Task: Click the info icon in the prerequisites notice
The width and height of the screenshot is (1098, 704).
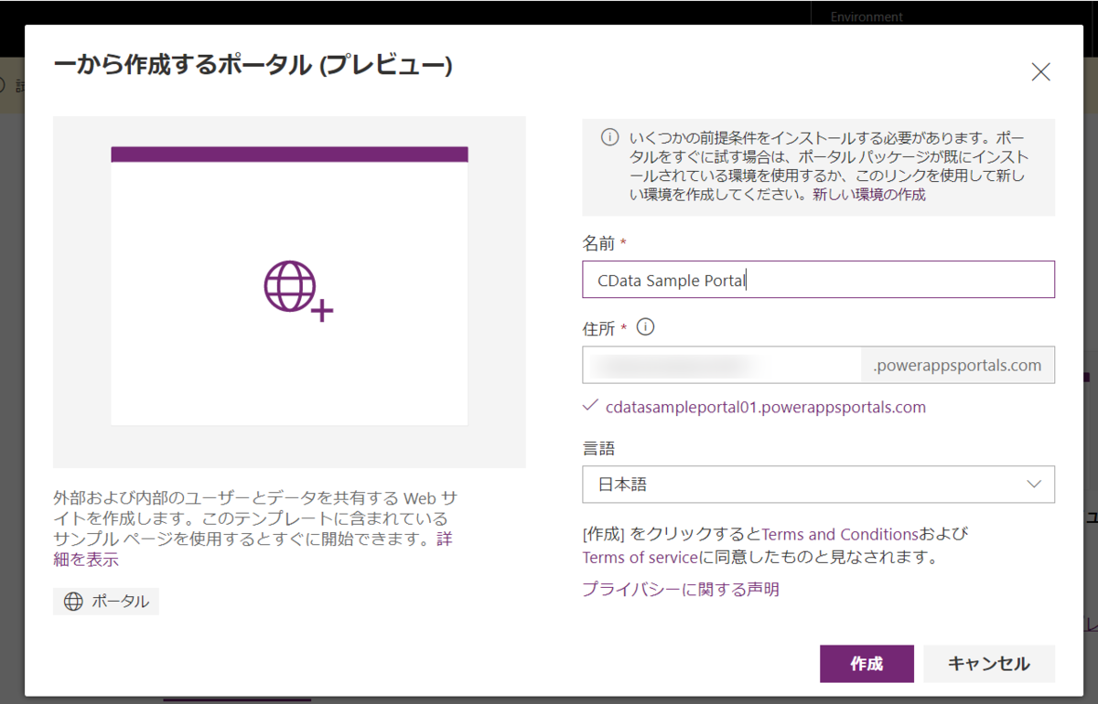Action: [609, 138]
